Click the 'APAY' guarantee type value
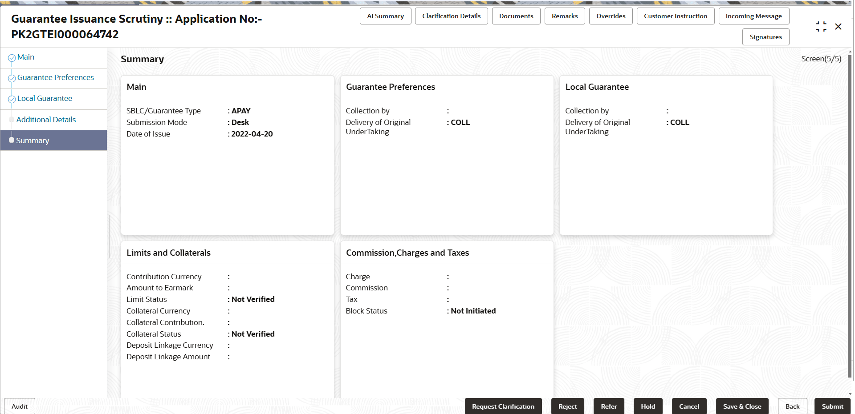The width and height of the screenshot is (855, 414). pos(241,111)
